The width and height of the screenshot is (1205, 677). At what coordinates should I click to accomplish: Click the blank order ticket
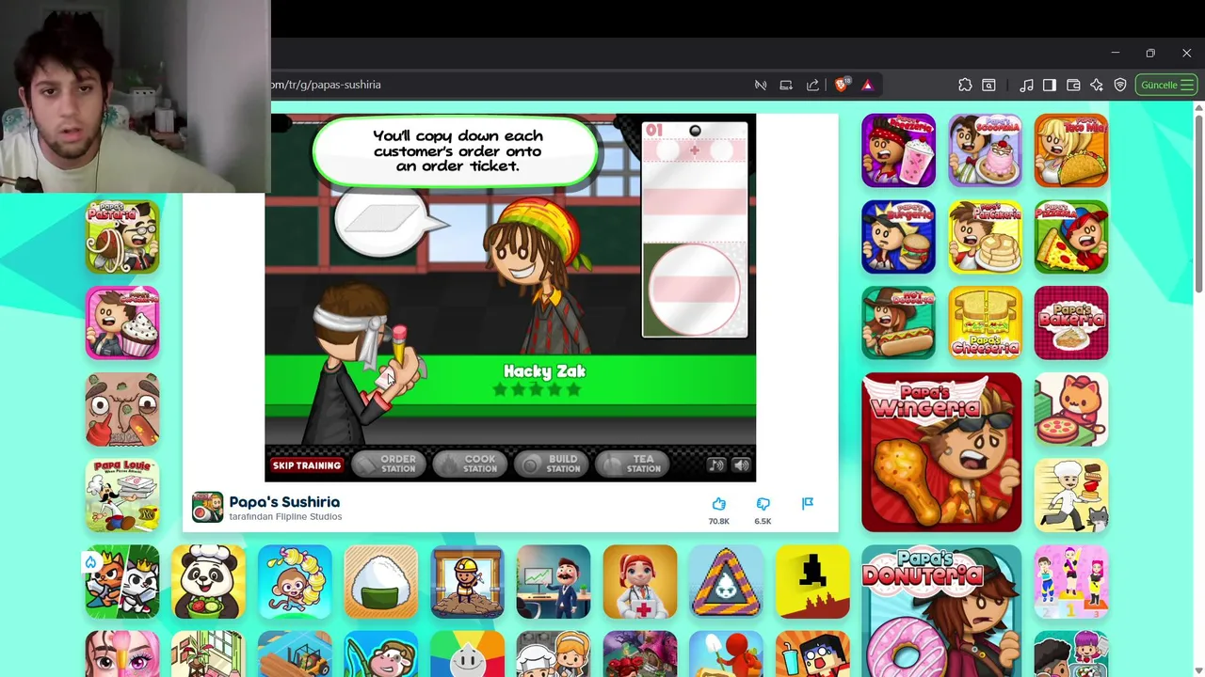[x=695, y=228]
